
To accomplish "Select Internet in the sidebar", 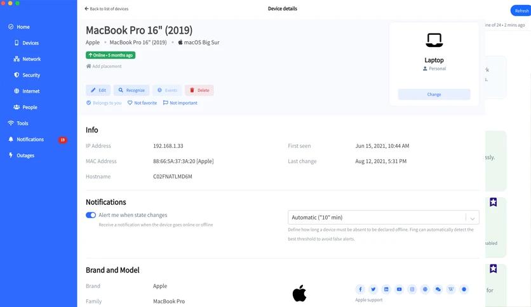I will (x=27, y=91).
